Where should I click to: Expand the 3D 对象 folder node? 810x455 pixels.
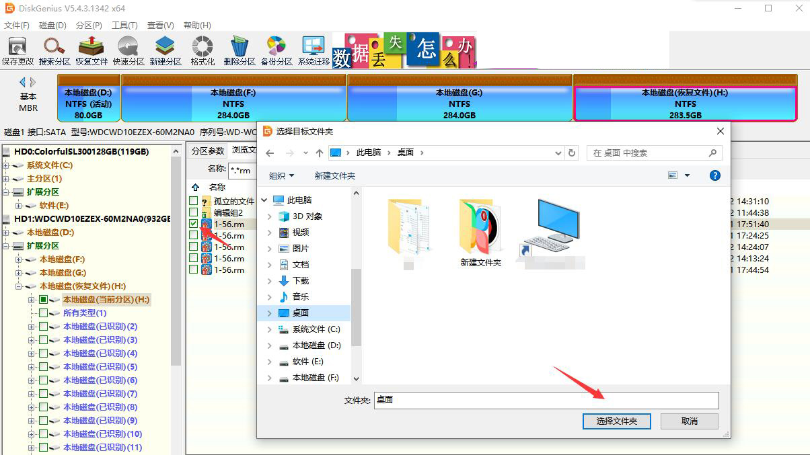[x=270, y=216]
